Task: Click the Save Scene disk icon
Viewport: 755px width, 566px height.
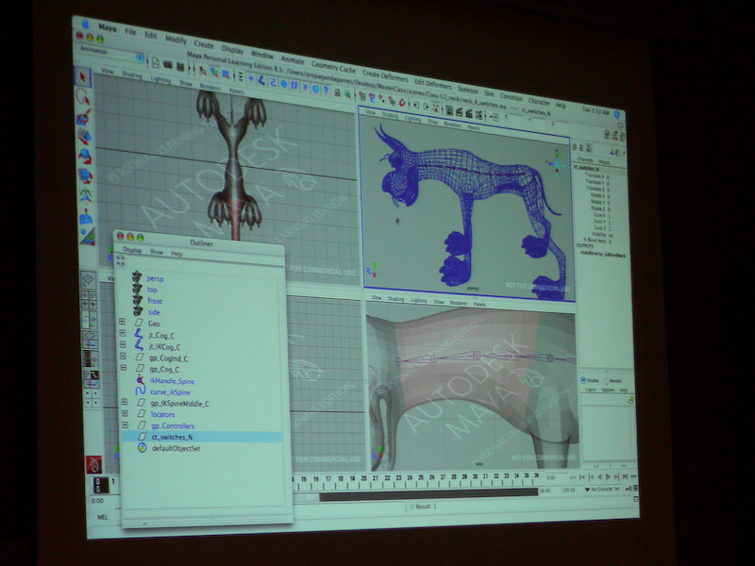Action: 180,66
